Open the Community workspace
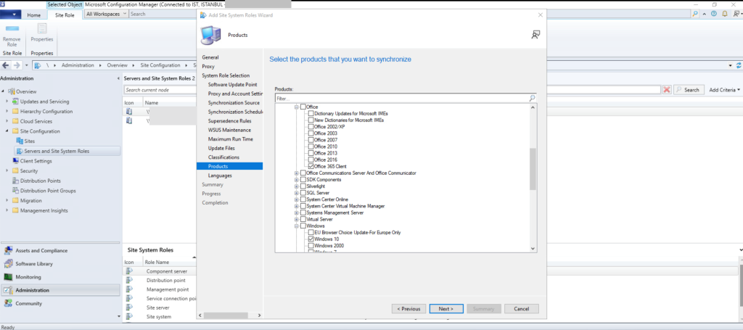This screenshot has width=743, height=330. (x=28, y=303)
